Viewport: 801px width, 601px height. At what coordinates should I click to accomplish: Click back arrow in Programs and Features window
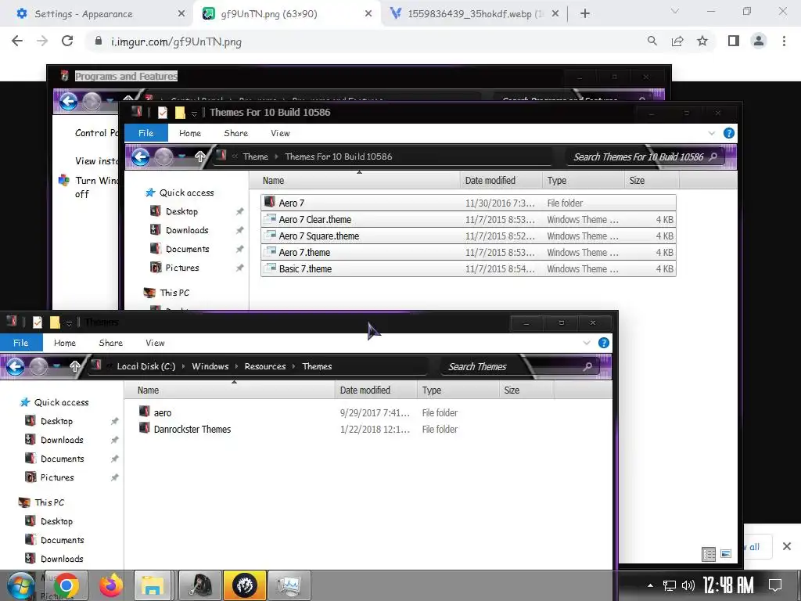pos(68,101)
